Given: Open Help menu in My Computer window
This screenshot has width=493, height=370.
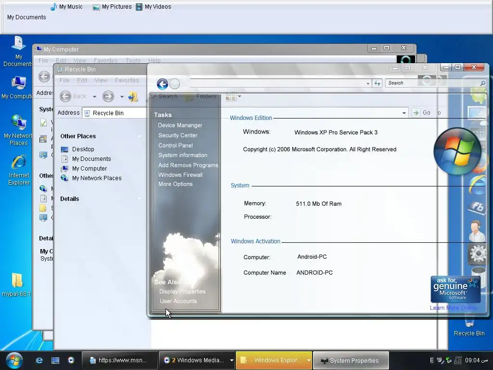Looking at the screenshot, I should [x=155, y=60].
